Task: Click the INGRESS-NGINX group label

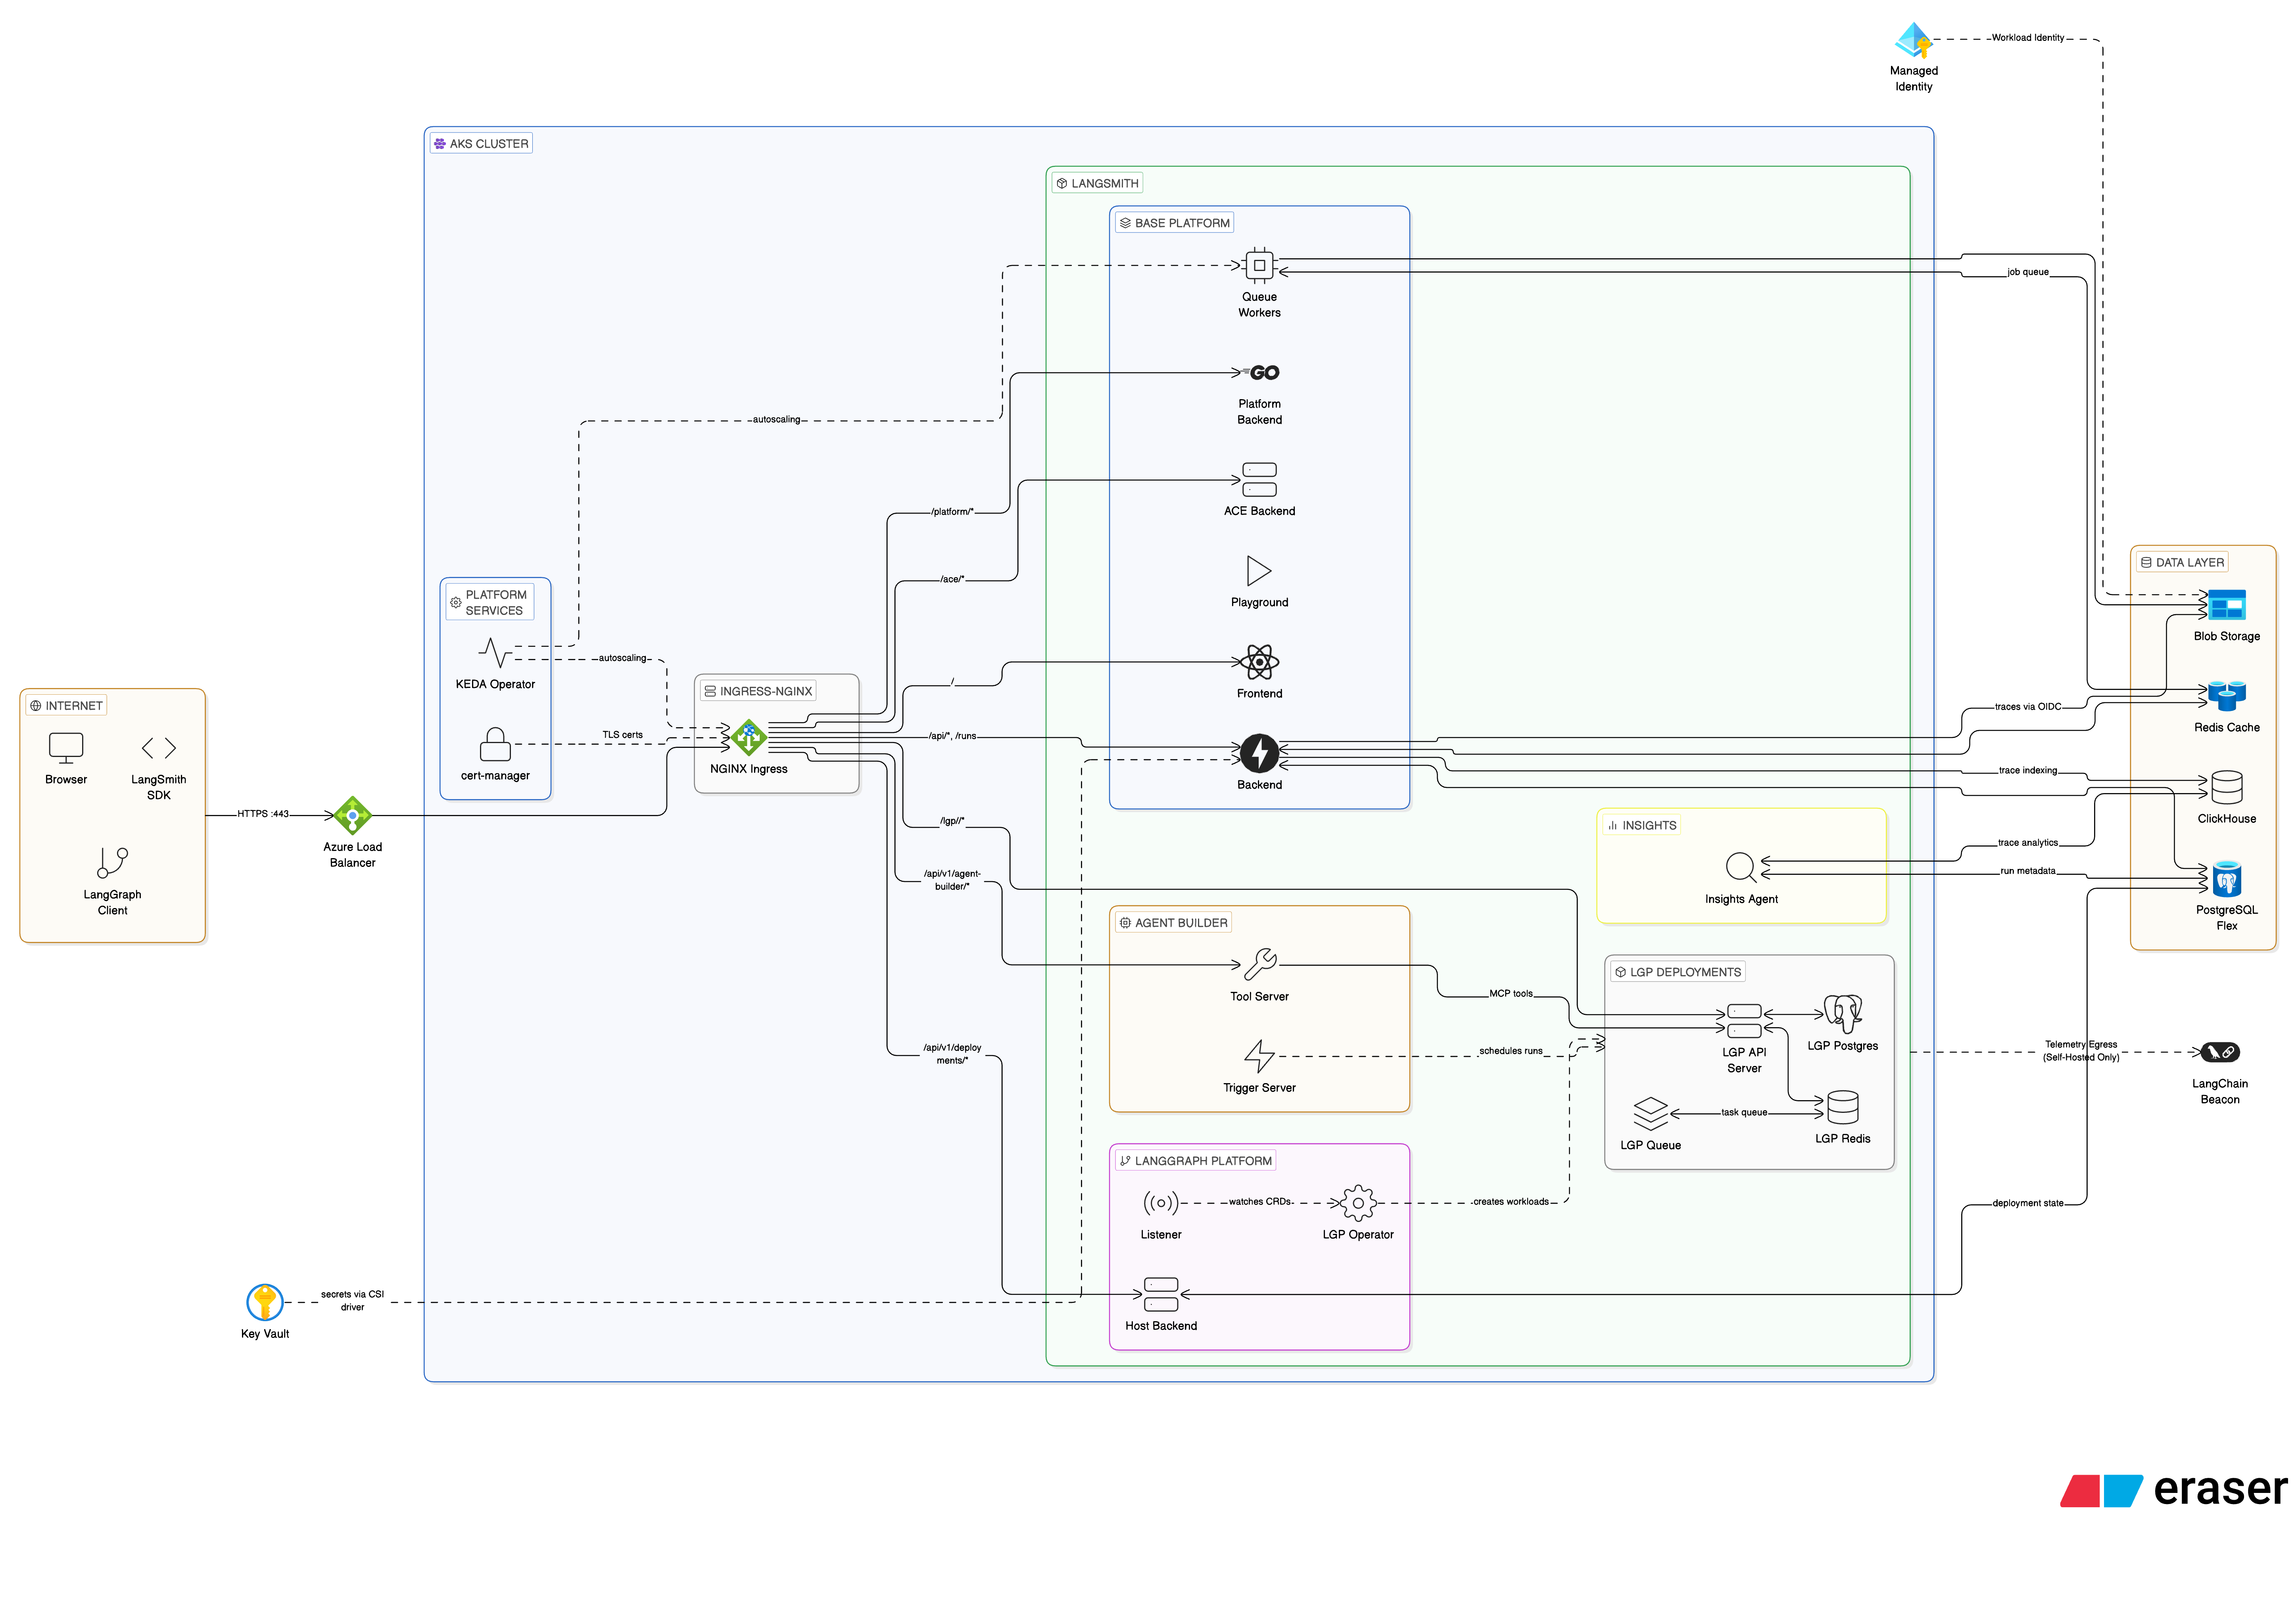Action: (x=758, y=691)
